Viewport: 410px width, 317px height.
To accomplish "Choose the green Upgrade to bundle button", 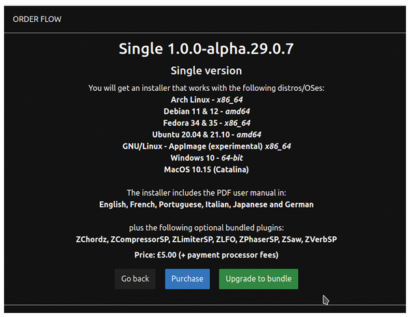I will 258,279.
